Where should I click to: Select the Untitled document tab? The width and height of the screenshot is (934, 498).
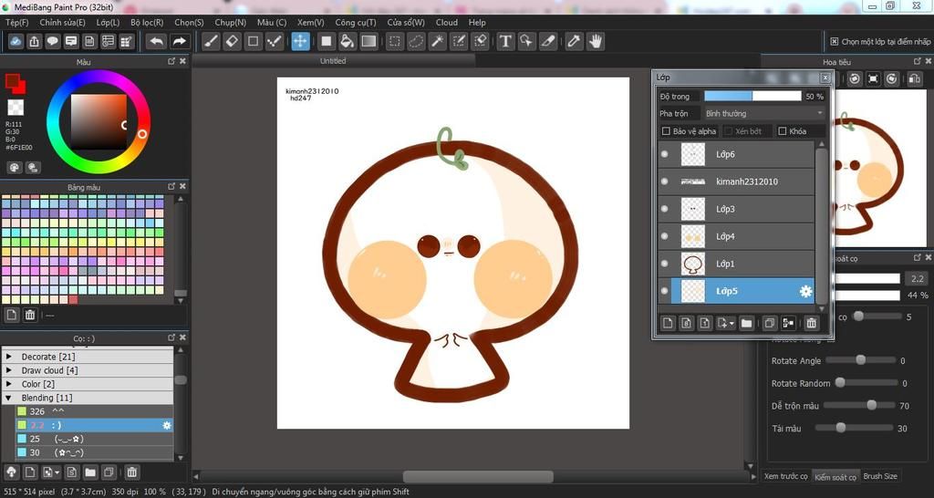click(333, 61)
